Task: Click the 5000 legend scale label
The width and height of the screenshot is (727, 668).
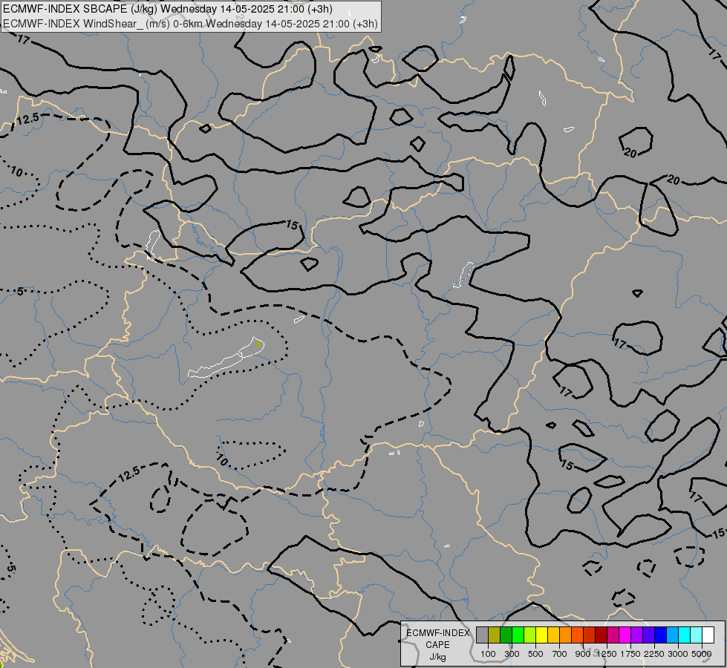Action: pyautogui.click(x=702, y=654)
